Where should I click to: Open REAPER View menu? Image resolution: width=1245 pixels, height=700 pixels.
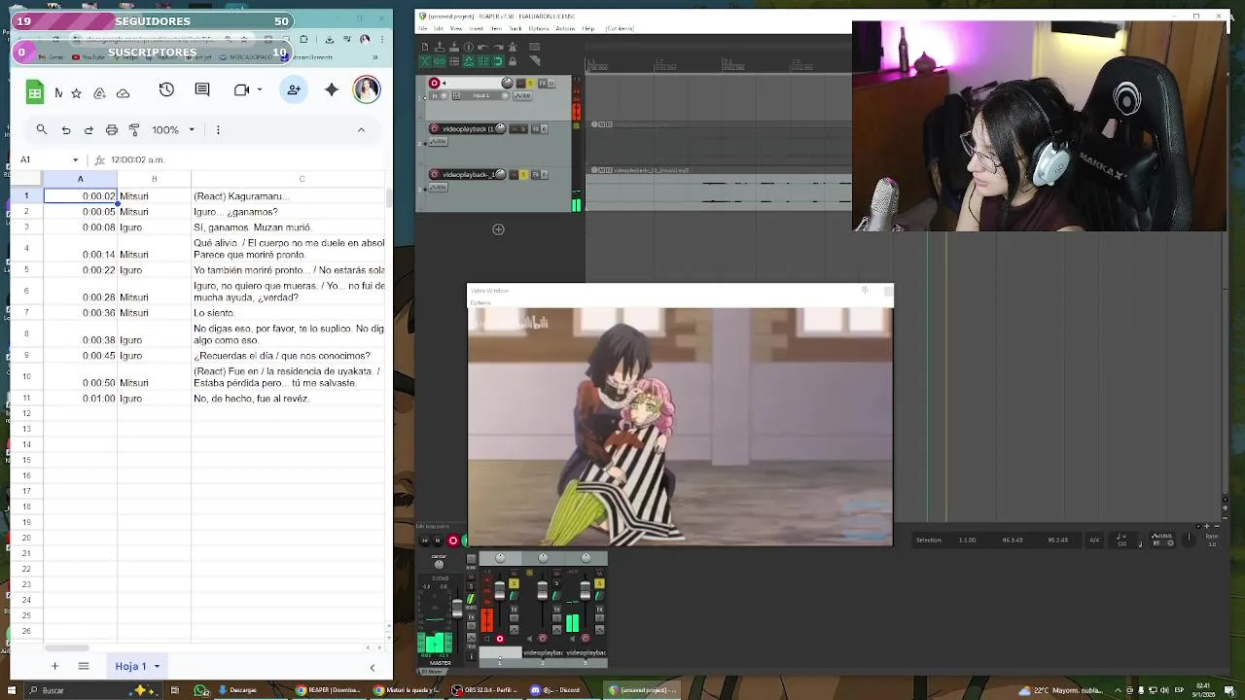pyautogui.click(x=456, y=28)
